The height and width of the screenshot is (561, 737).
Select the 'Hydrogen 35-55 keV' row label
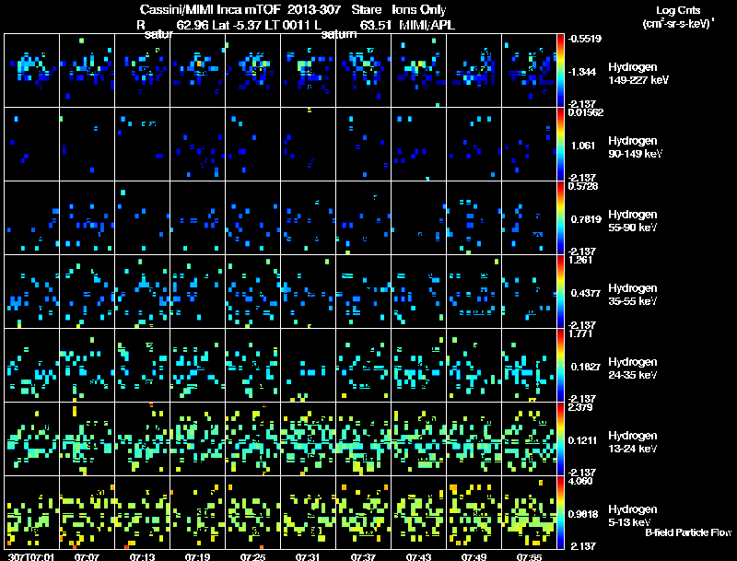(633, 295)
